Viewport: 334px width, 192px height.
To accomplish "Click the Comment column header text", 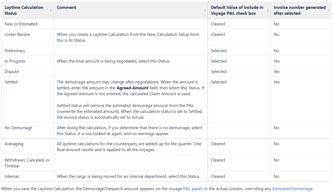I will (x=66, y=7).
